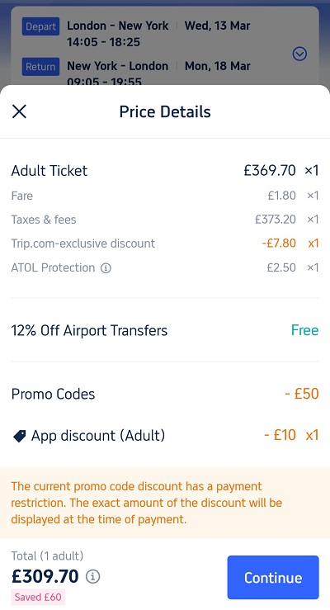Close the Price Details sheet
The height and width of the screenshot is (610, 330).
coord(19,111)
